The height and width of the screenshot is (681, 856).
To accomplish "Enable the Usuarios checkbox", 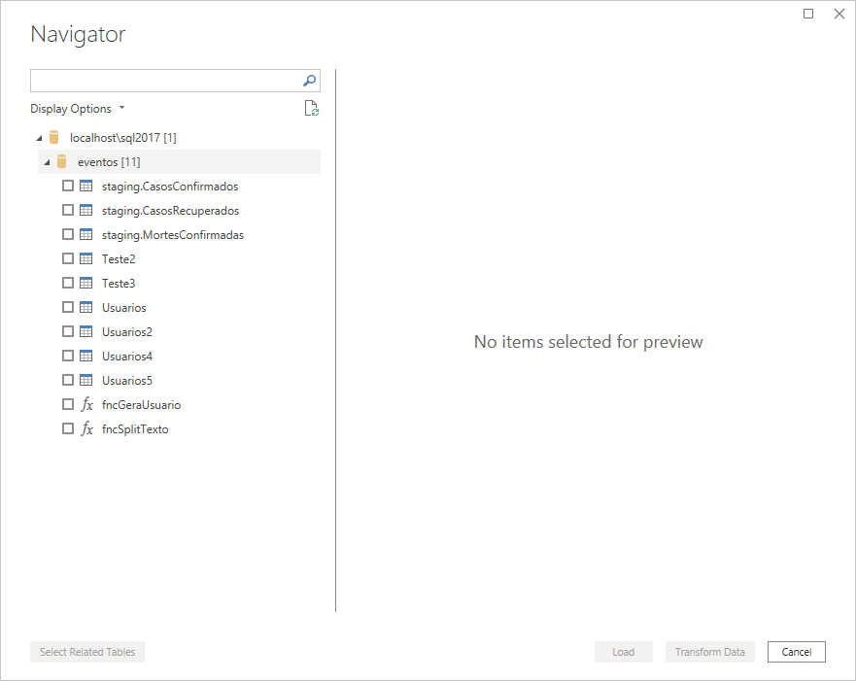I will point(68,307).
